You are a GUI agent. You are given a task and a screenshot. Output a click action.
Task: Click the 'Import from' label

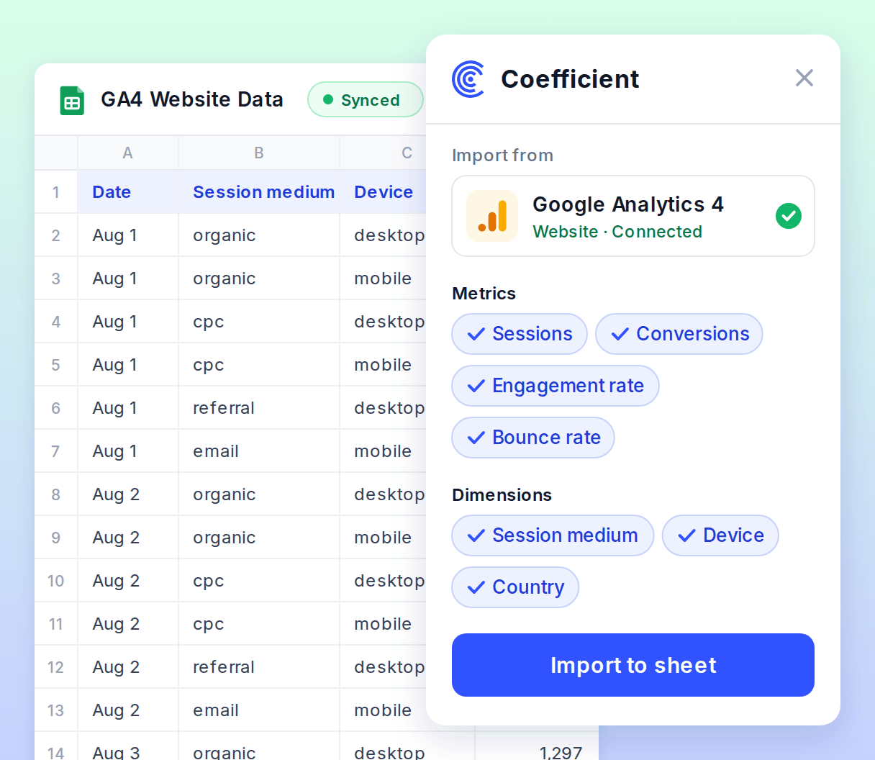click(x=502, y=155)
